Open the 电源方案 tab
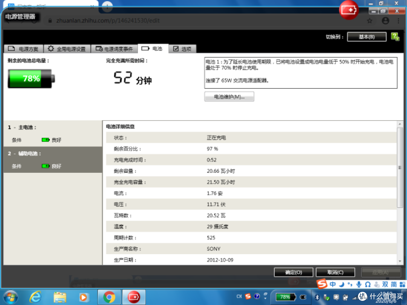The height and width of the screenshot is (305, 407). 24,49
